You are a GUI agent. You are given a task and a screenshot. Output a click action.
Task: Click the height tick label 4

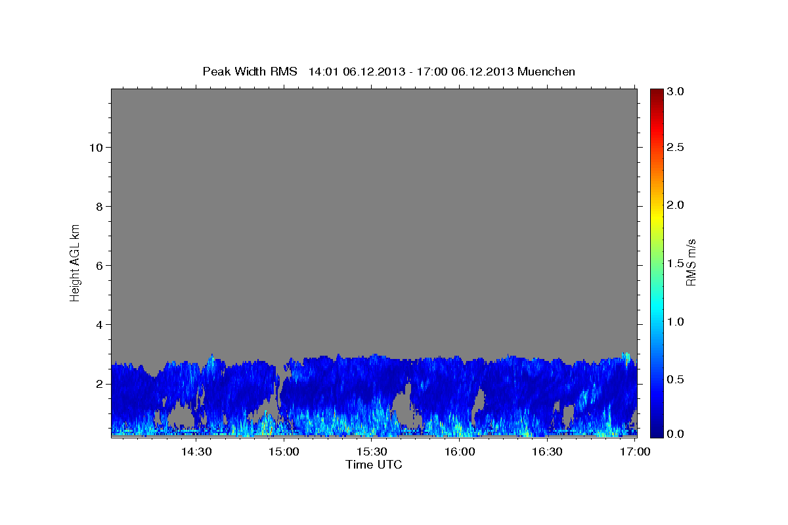click(98, 324)
